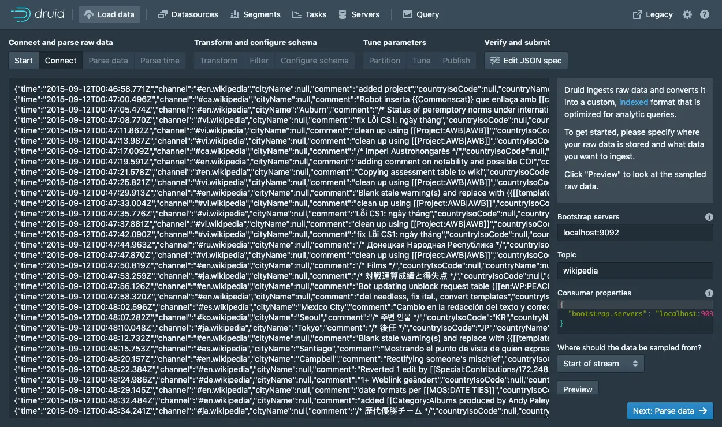
Task: Click into the Consumer properties JSON editor
Action: point(635,316)
